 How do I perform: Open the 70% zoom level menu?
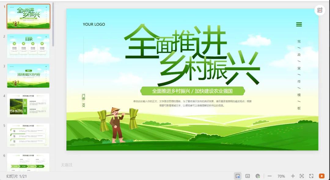[x=281, y=176]
